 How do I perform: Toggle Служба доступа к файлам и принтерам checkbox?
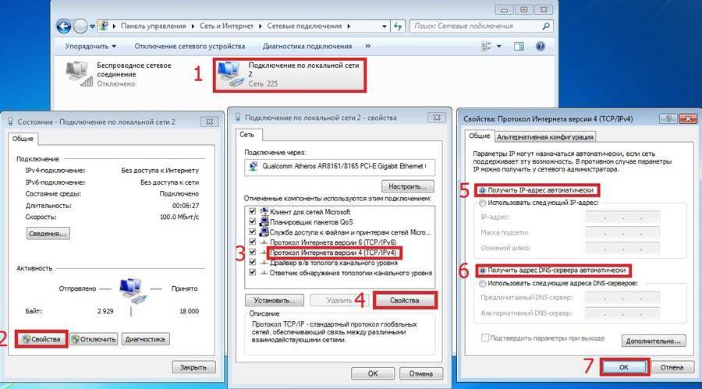click(x=253, y=232)
